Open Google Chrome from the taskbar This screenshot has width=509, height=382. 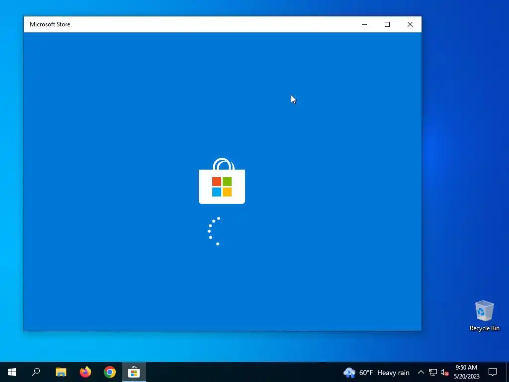[x=110, y=372]
